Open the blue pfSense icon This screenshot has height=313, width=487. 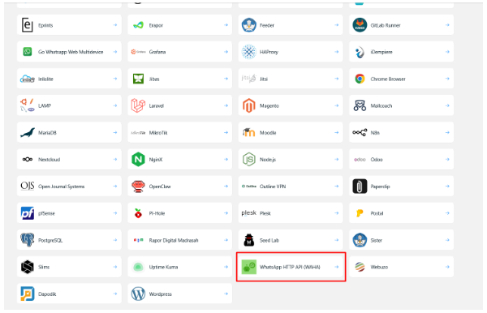pyautogui.click(x=28, y=213)
